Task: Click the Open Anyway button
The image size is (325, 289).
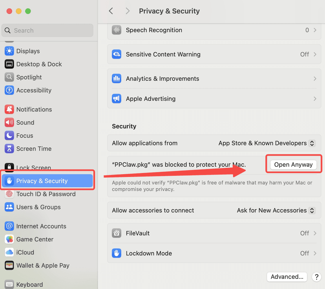Action: (293, 164)
